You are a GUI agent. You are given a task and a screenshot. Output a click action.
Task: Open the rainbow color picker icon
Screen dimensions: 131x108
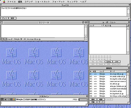point(14,99)
